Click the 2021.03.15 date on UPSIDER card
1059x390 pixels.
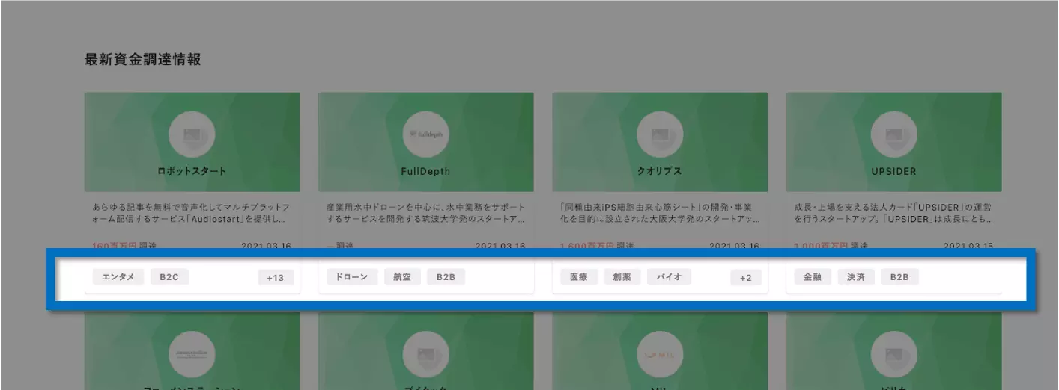968,246
